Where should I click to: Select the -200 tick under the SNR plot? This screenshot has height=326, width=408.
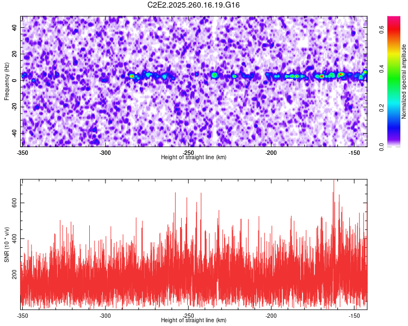[271, 315]
